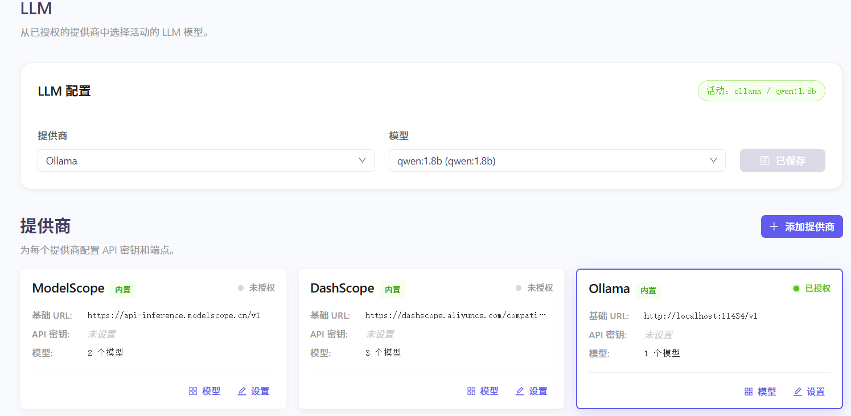Click DashScope 设置 pencil icon

[520, 391]
